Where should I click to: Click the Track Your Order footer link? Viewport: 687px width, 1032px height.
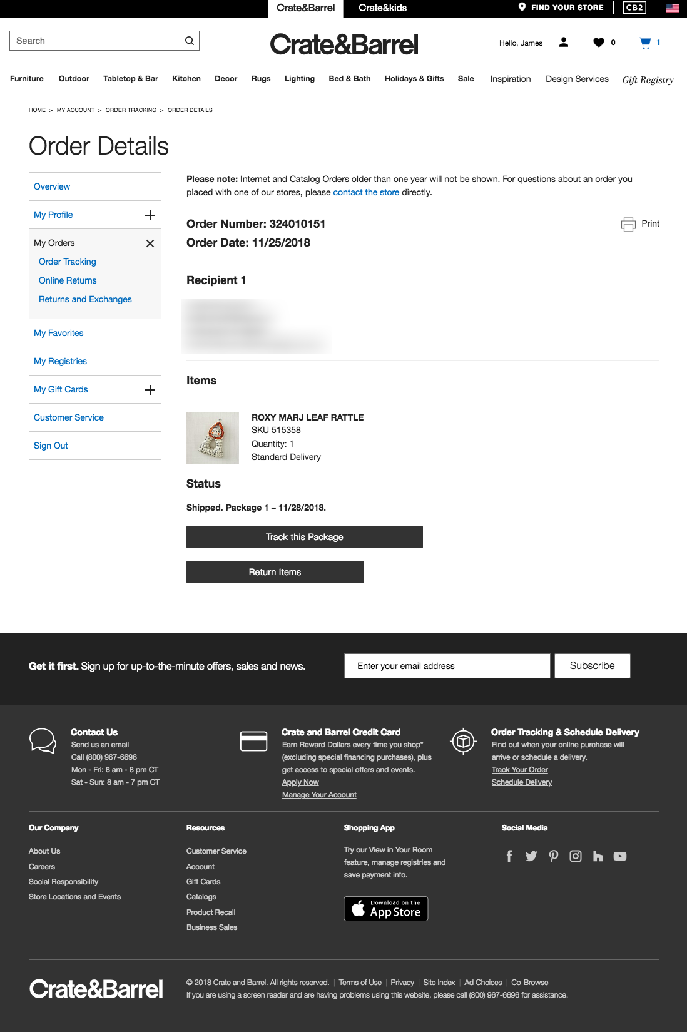(520, 770)
